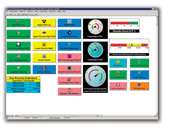Image resolution: width=169 pixels, height=128 pixels.
Task: Open the BNR Profile tile
Action: 69,23
